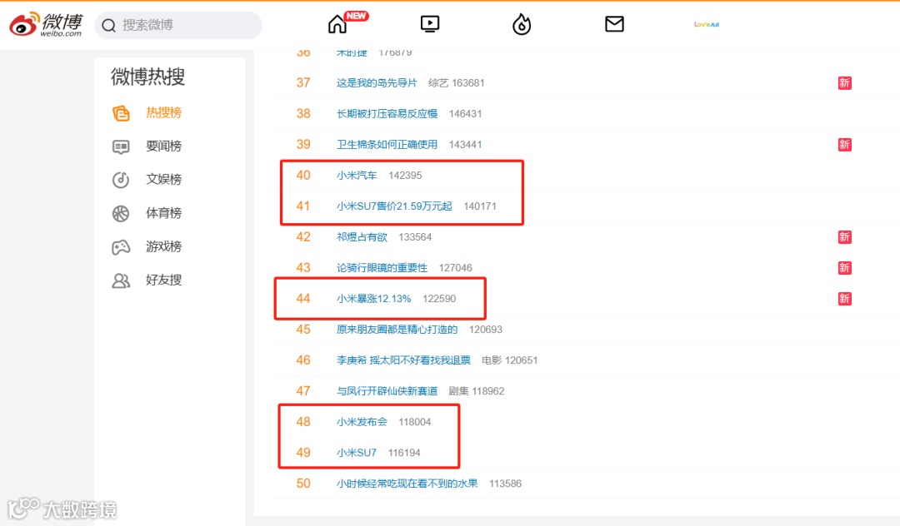Open topic 这是我的岛先导片
This screenshot has height=526, width=900.
tap(377, 83)
